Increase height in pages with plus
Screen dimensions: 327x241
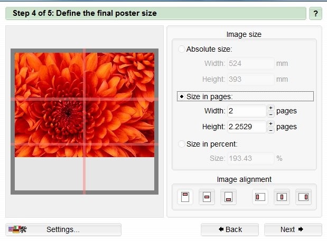coord(271,124)
